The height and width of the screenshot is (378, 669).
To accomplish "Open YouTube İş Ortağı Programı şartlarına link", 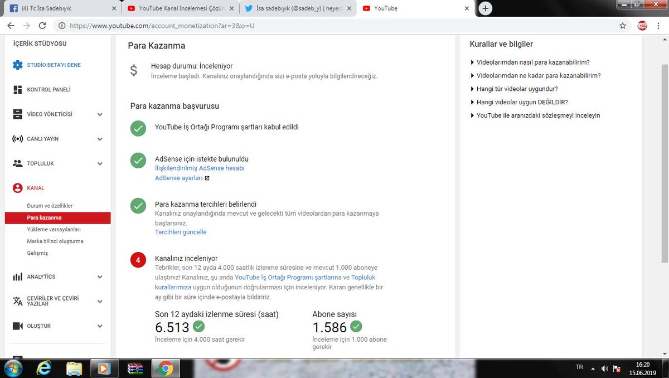I will tap(288, 278).
